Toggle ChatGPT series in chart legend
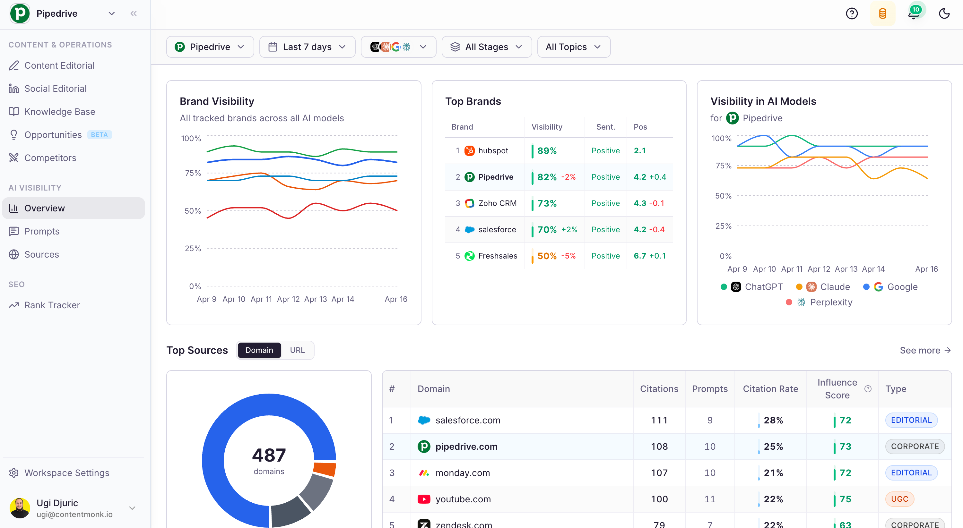The width and height of the screenshot is (963, 528). pyautogui.click(x=763, y=286)
